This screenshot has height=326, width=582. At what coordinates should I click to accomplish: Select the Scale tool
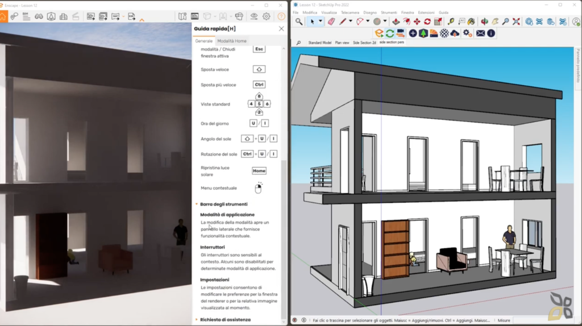438,22
